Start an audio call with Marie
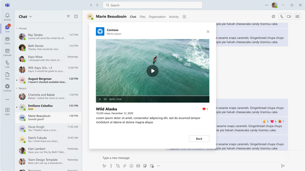This screenshot has width=305, height=171. coord(282,16)
